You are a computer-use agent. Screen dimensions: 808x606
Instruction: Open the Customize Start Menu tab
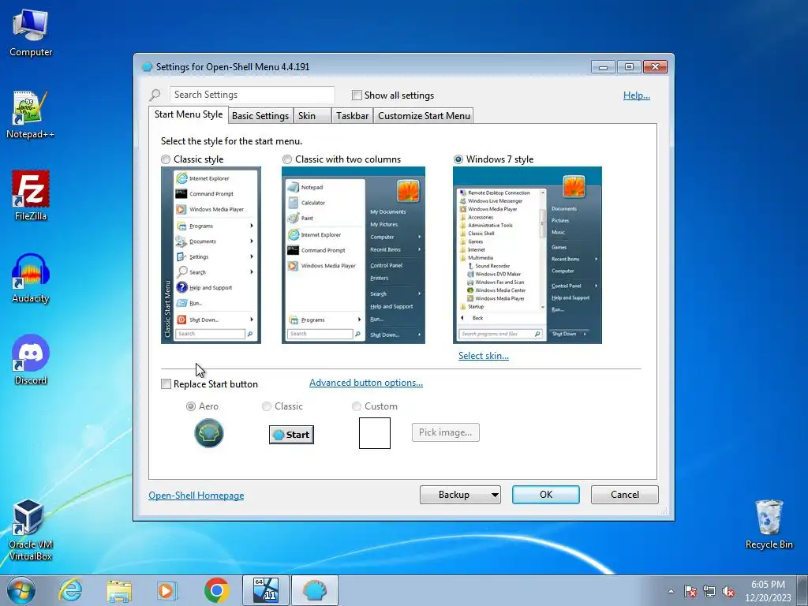tap(424, 115)
